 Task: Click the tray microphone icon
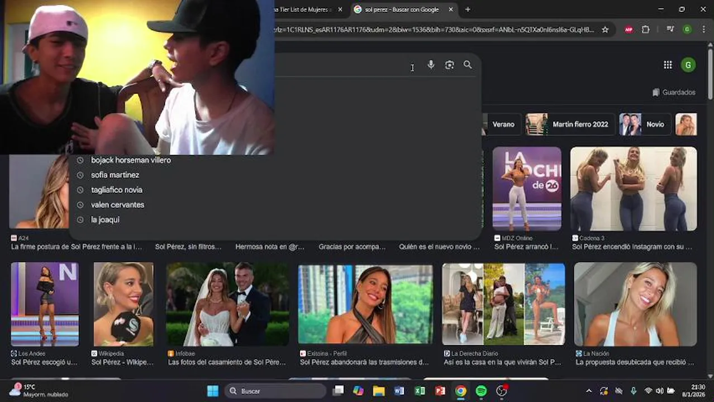(633, 391)
